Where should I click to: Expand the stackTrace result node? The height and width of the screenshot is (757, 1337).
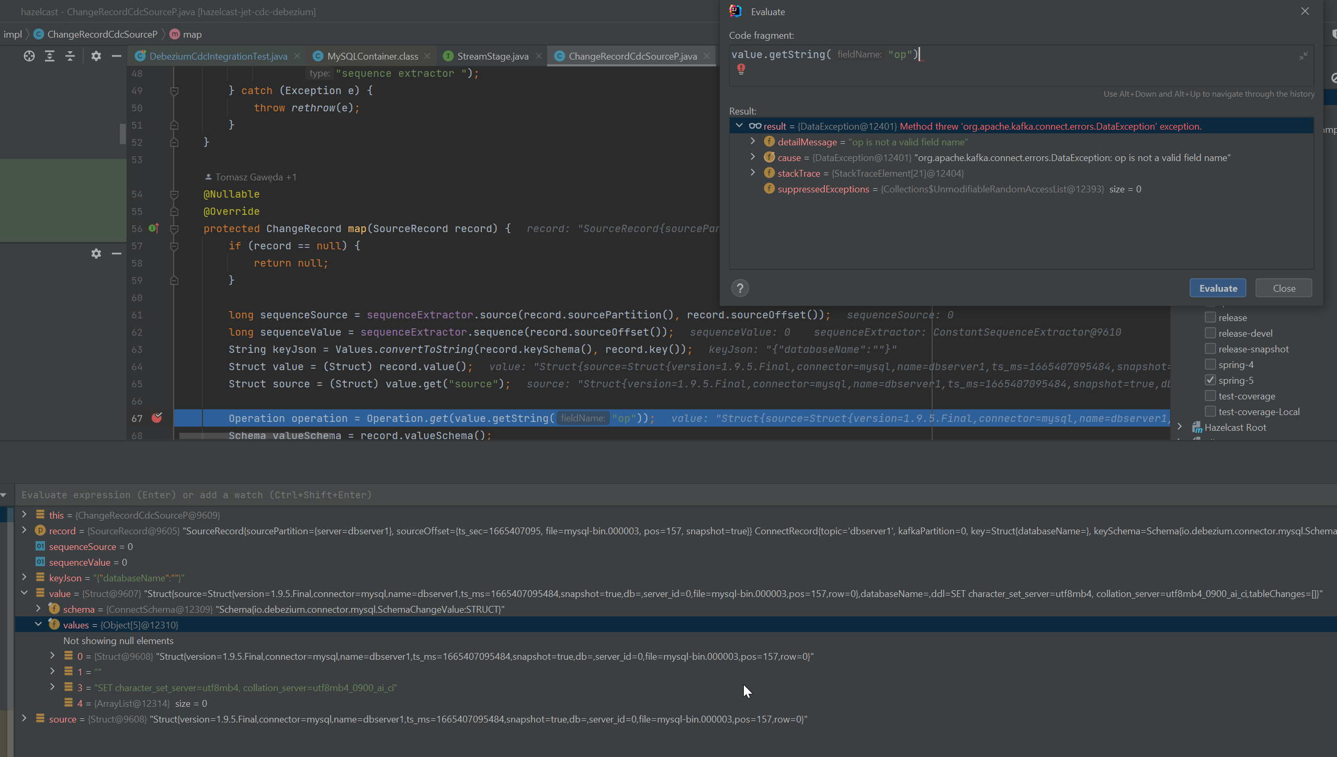click(x=753, y=173)
